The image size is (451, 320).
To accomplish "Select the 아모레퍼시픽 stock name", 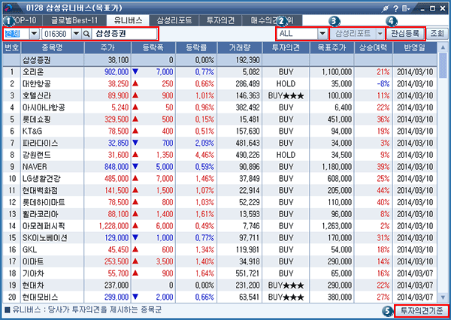I will (x=44, y=226).
